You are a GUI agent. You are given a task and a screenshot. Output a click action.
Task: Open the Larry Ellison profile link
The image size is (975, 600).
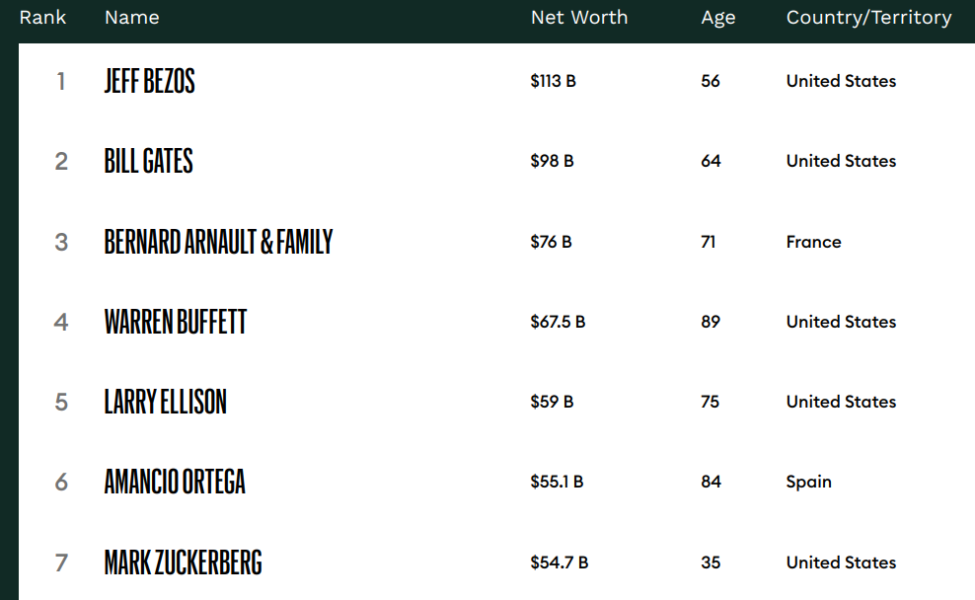click(x=166, y=402)
